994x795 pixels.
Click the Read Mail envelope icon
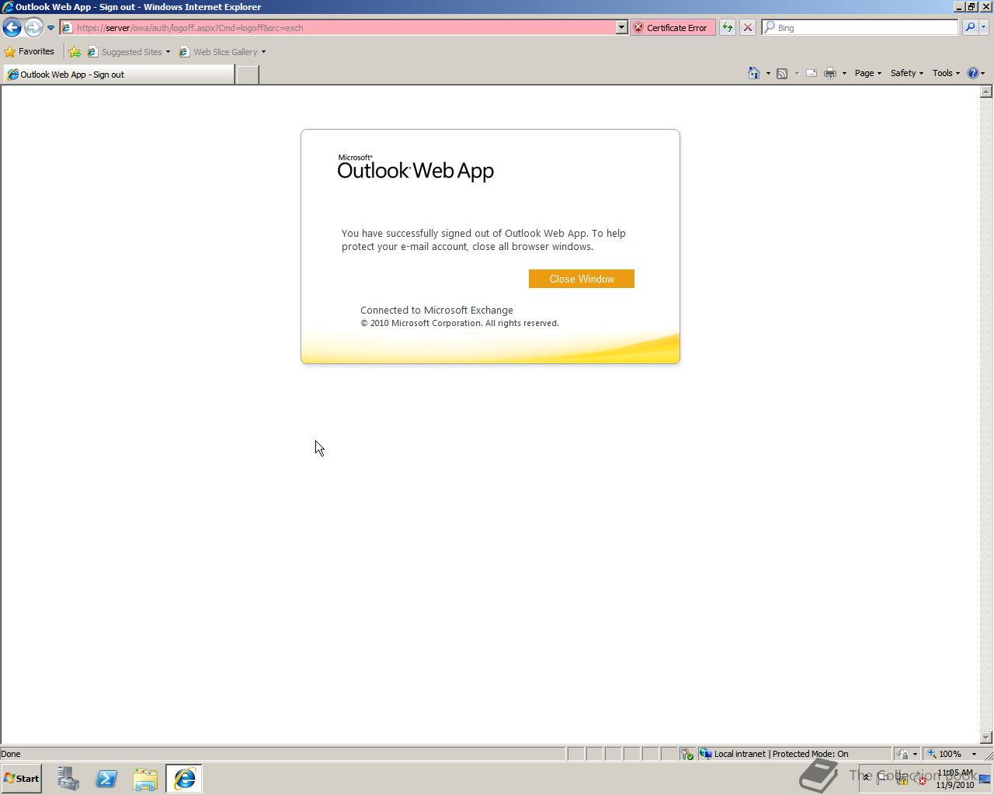point(811,73)
